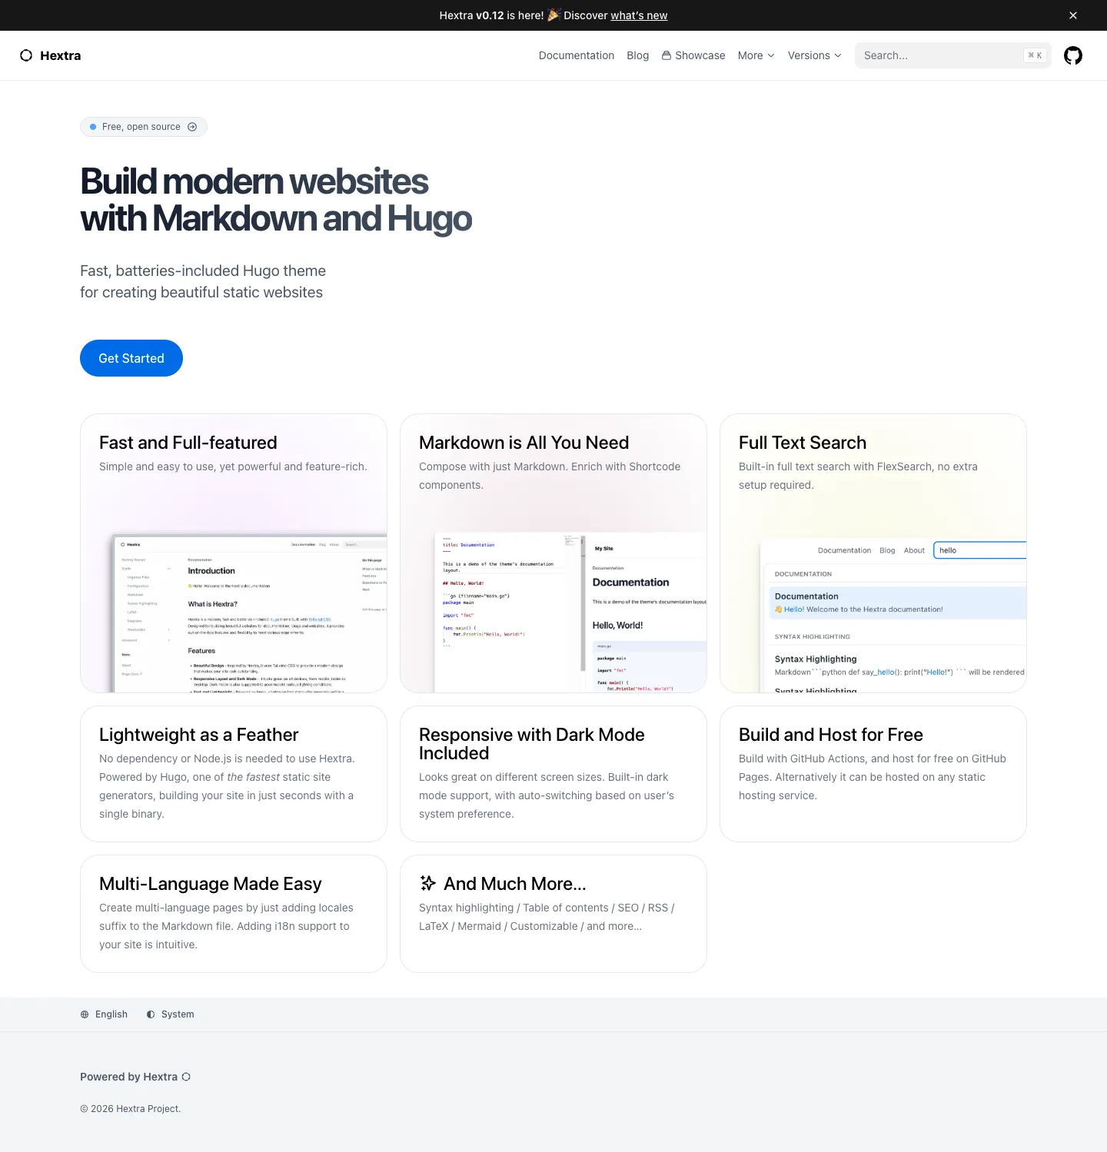Screen dimensions: 1107x1152
Task: Open the GitHub repository icon
Action: pos(1073,55)
